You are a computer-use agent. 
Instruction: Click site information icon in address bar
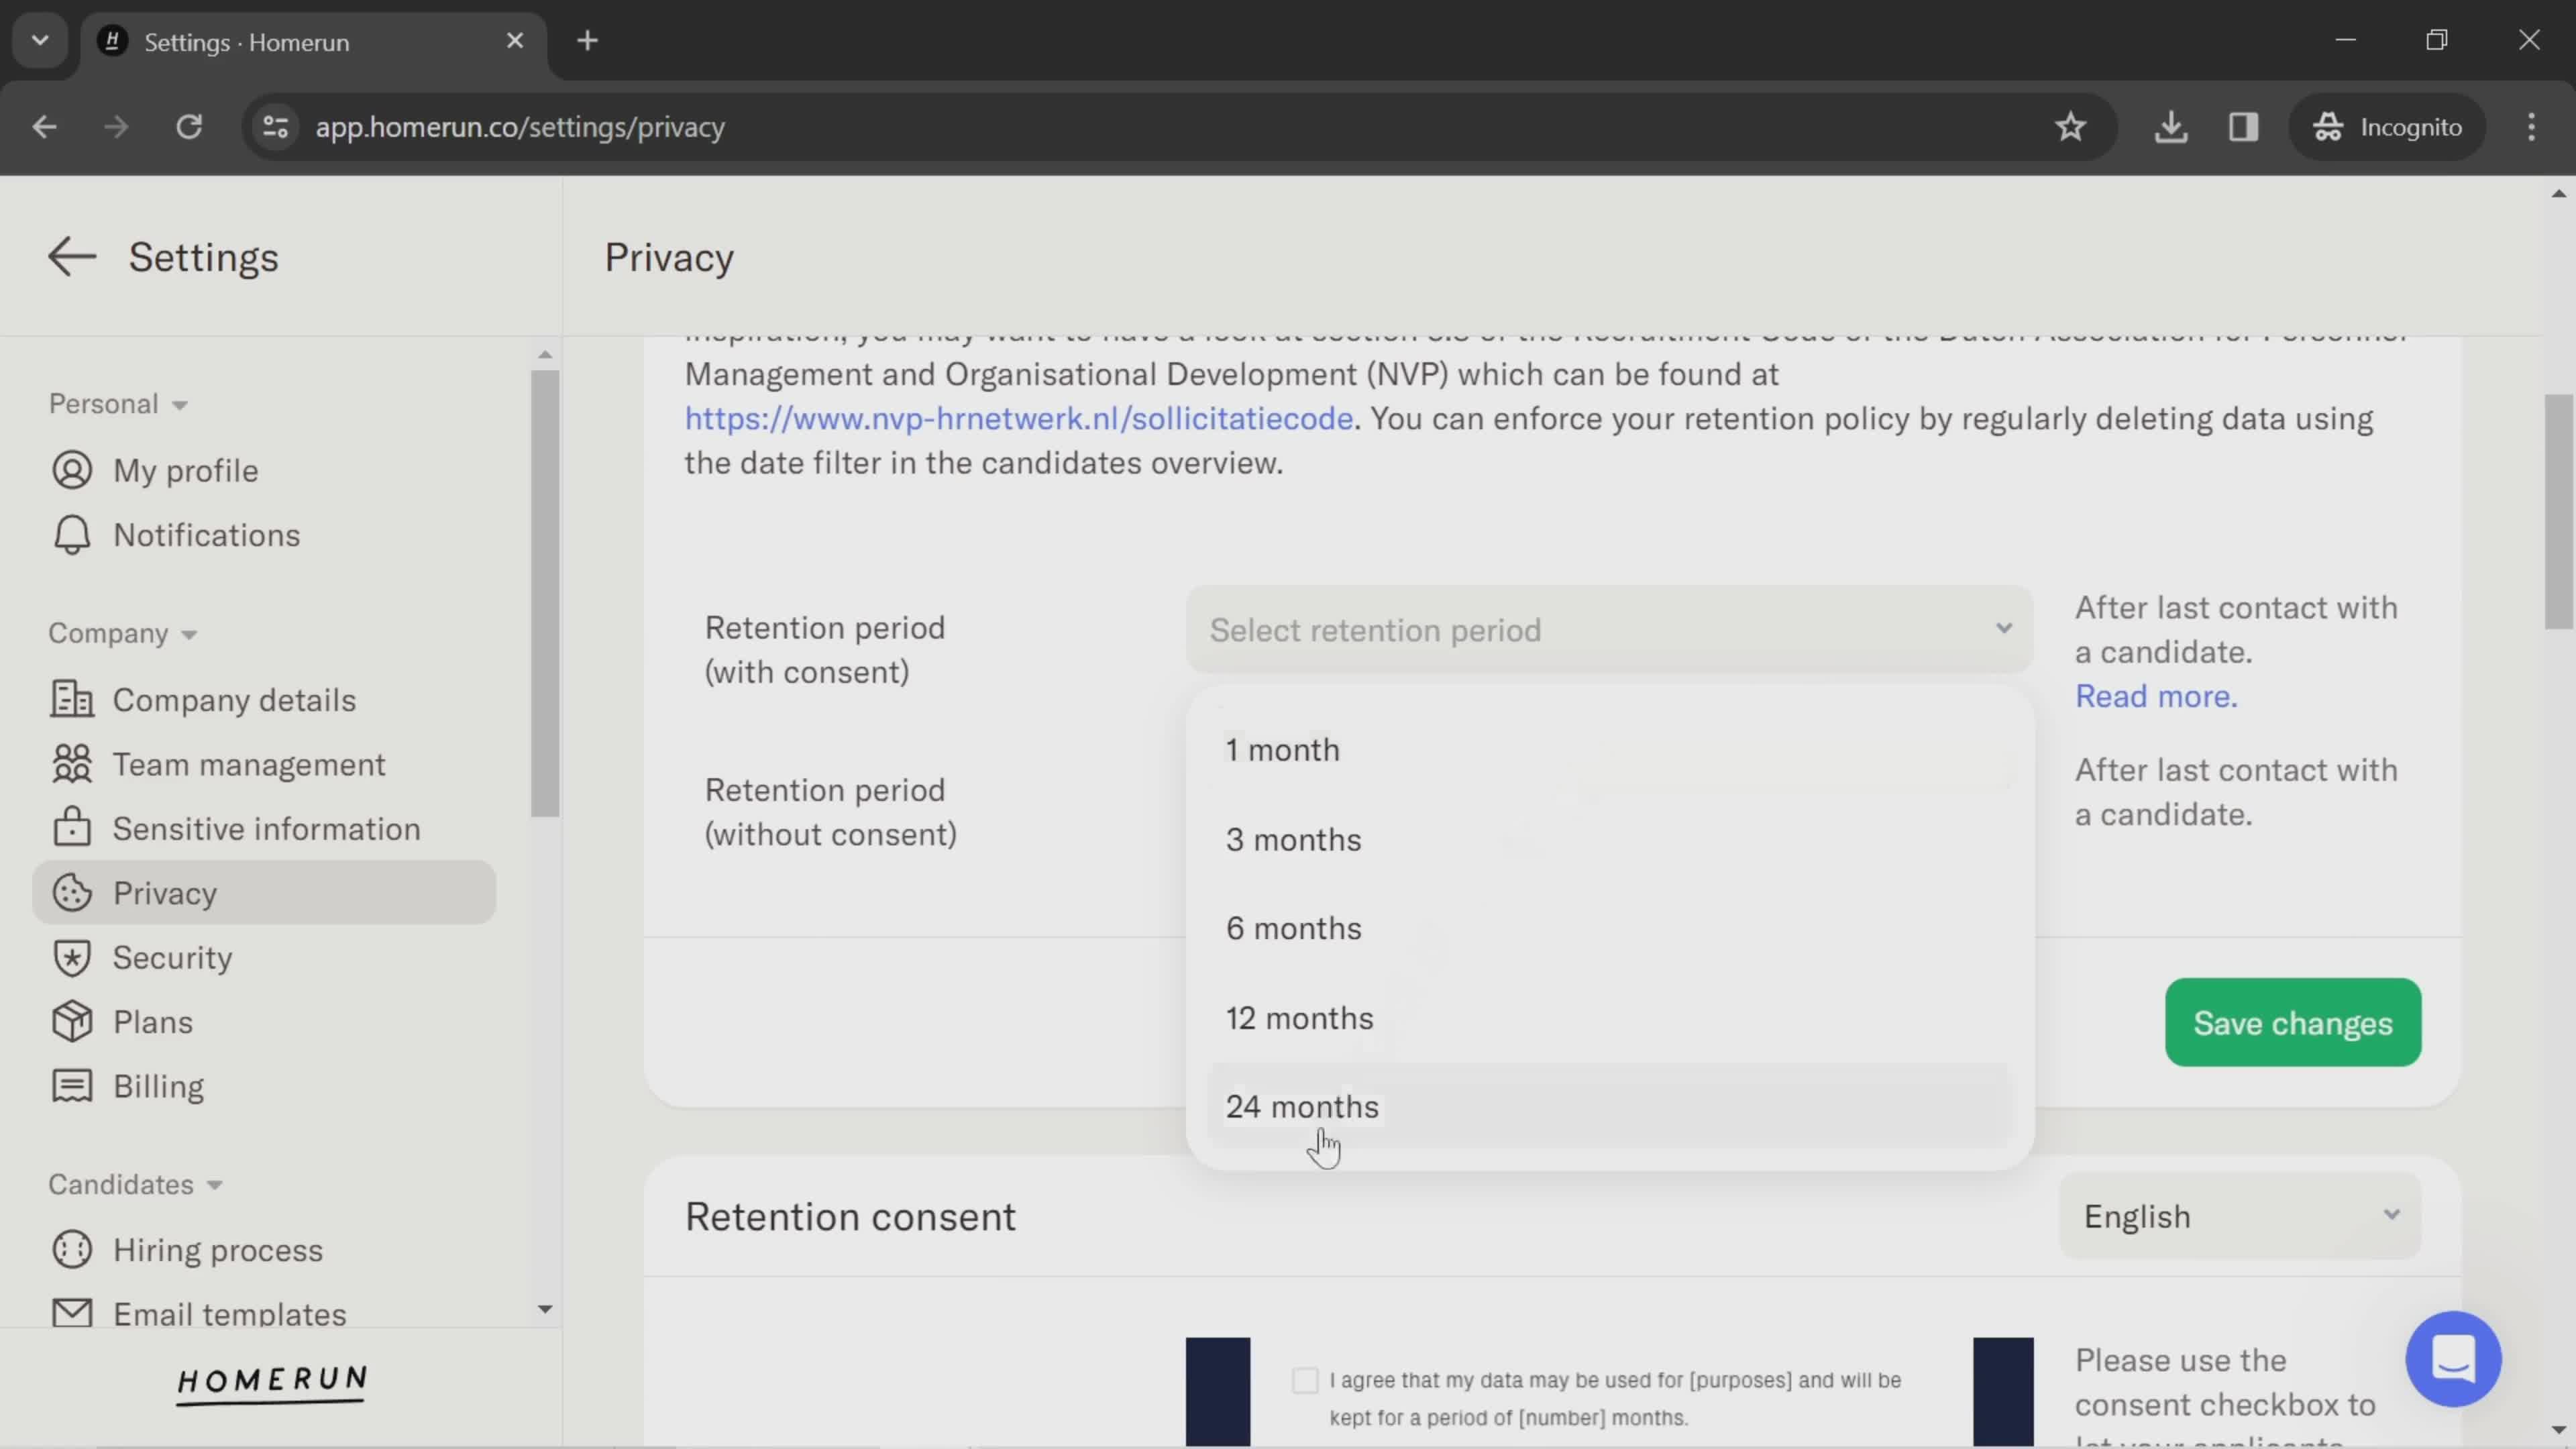point(276,127)
